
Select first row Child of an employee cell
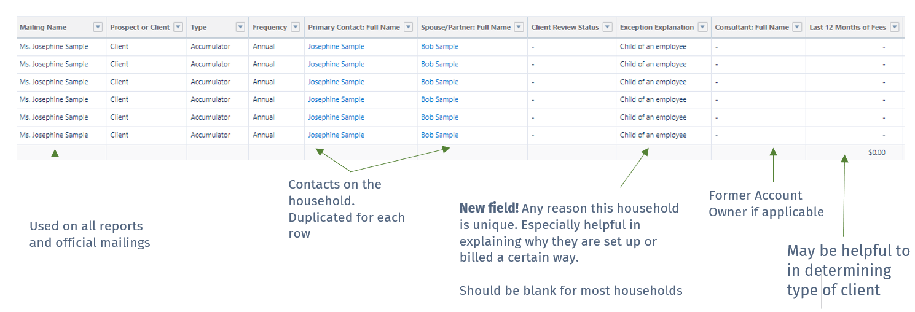[x=664, y=47]
